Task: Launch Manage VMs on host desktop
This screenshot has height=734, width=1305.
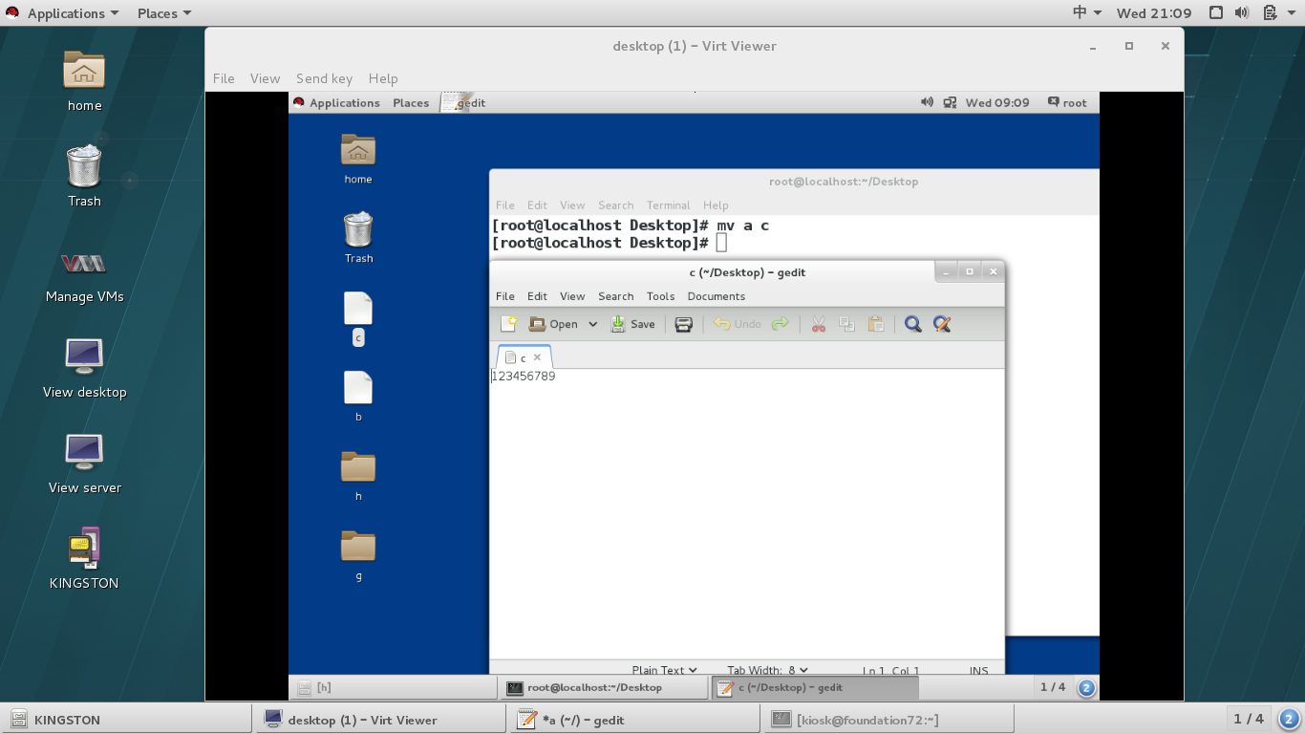Action: pos(84,275)
